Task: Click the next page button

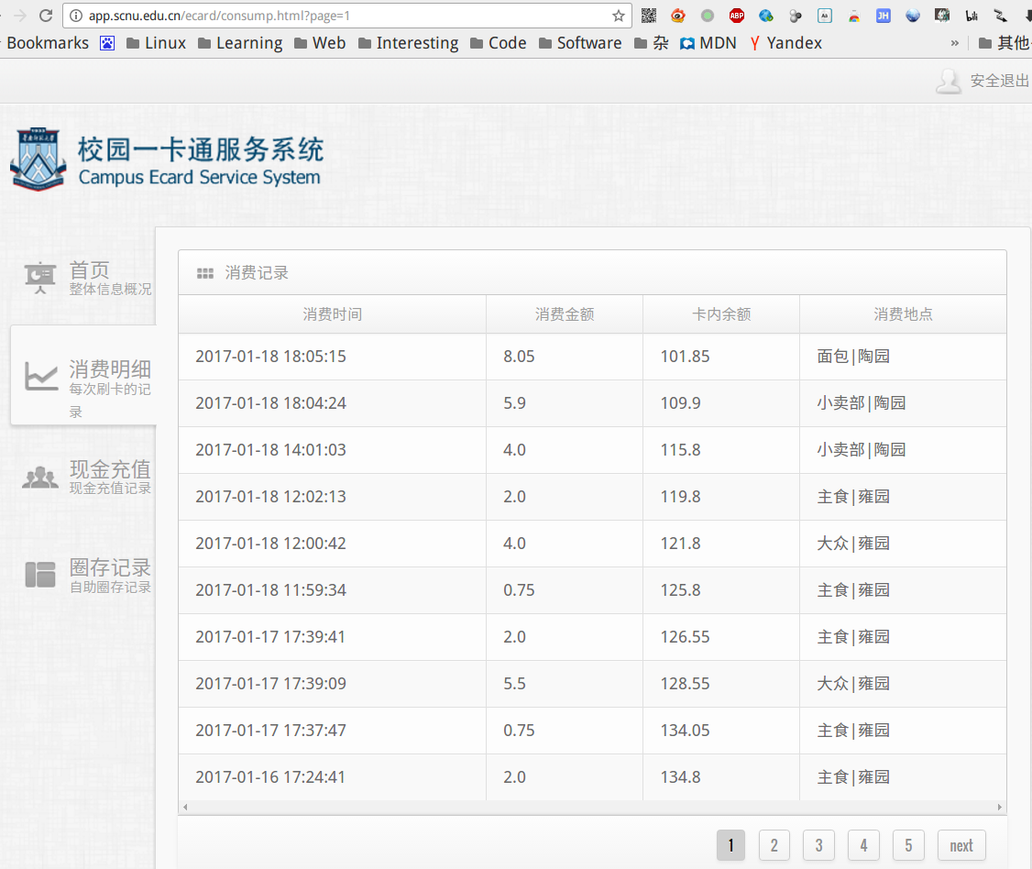Action: tap(961, 845)
